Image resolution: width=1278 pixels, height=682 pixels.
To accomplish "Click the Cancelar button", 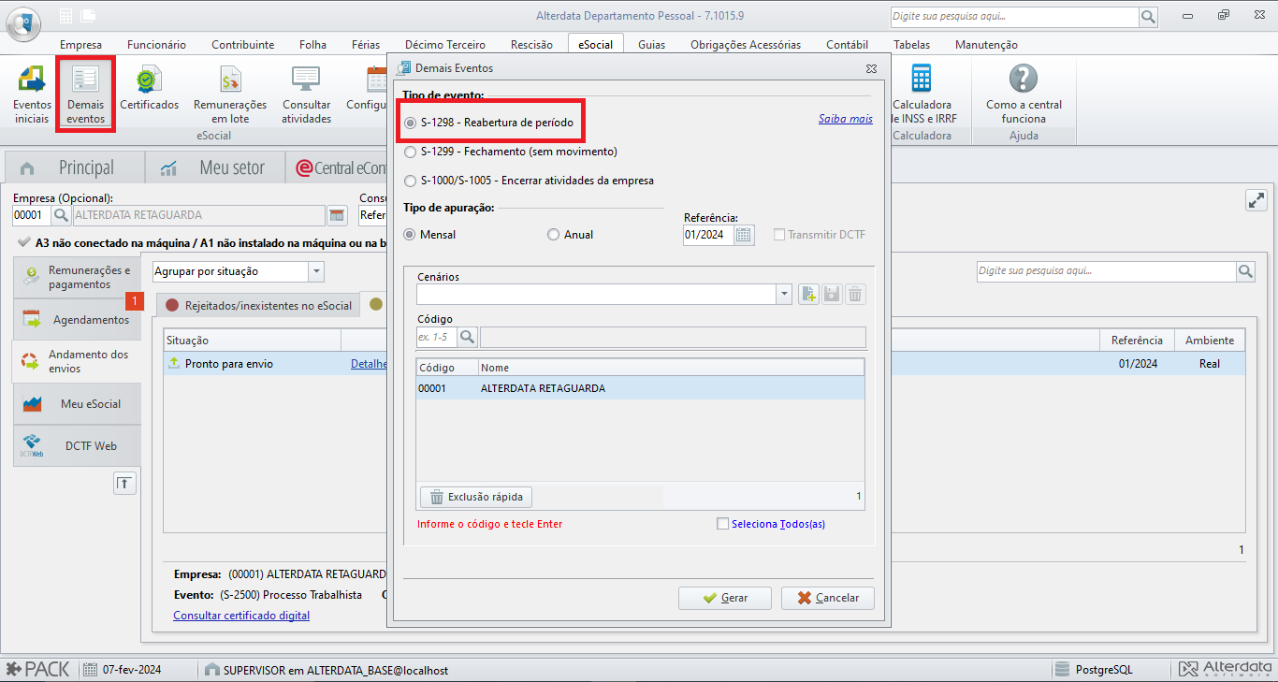I will [x=828, y=598].
